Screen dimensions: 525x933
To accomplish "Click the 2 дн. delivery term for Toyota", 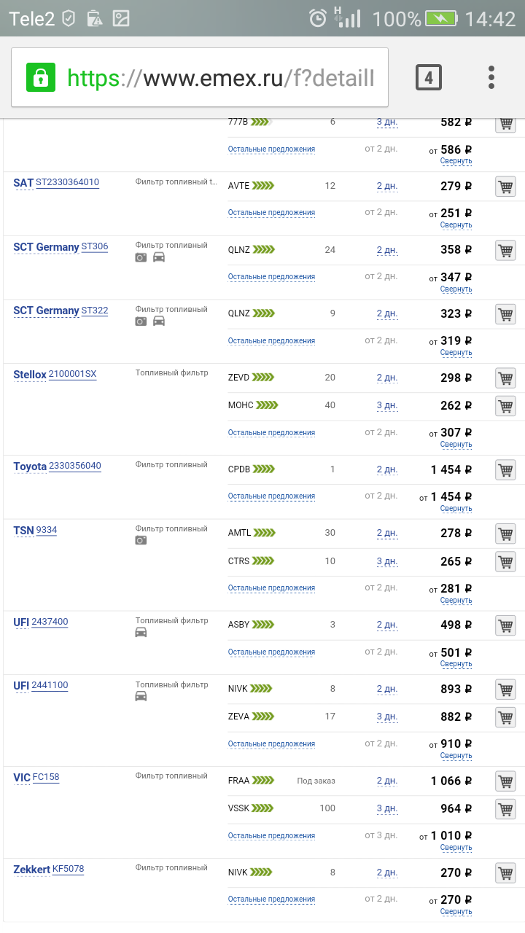I will tap(387, 470).
